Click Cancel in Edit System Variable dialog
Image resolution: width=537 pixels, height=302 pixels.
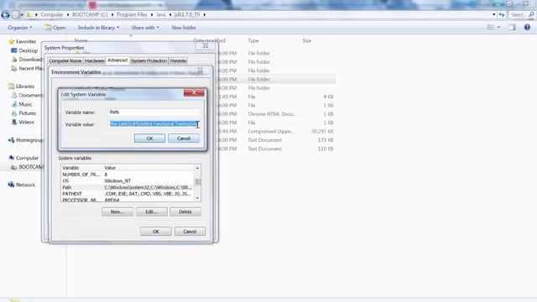click(x=184, y=138)
